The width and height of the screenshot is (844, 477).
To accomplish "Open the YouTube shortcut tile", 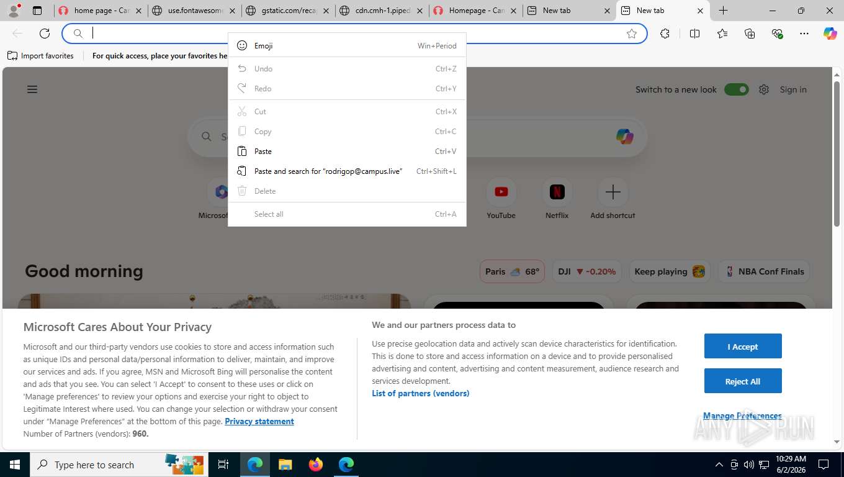I will [x=501, y=199].
